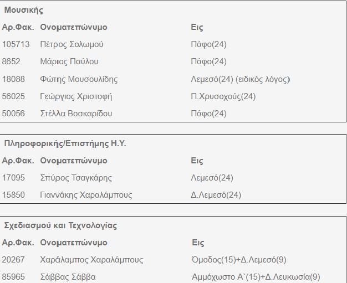Select the name Γεώργιος Χριστοφή
Image resolution: width=347 pixels, height=283 pixels.
point(76,96)
